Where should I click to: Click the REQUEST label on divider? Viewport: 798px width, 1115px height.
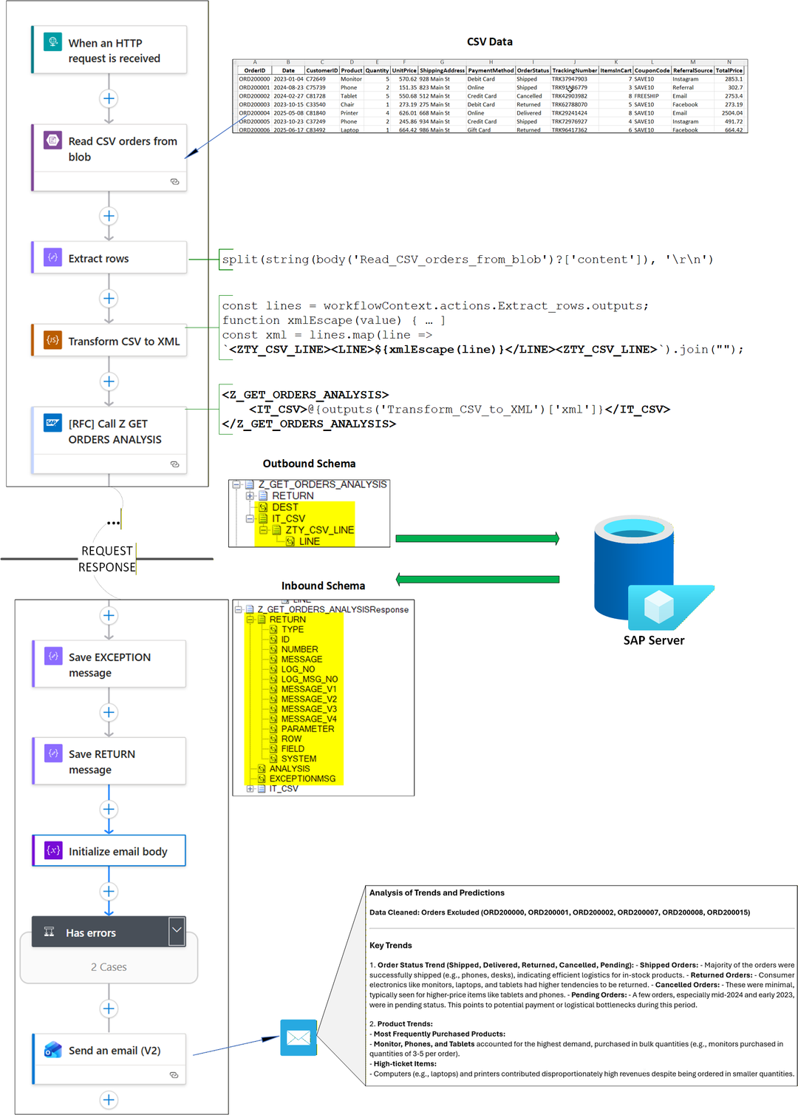coord(107,551)
